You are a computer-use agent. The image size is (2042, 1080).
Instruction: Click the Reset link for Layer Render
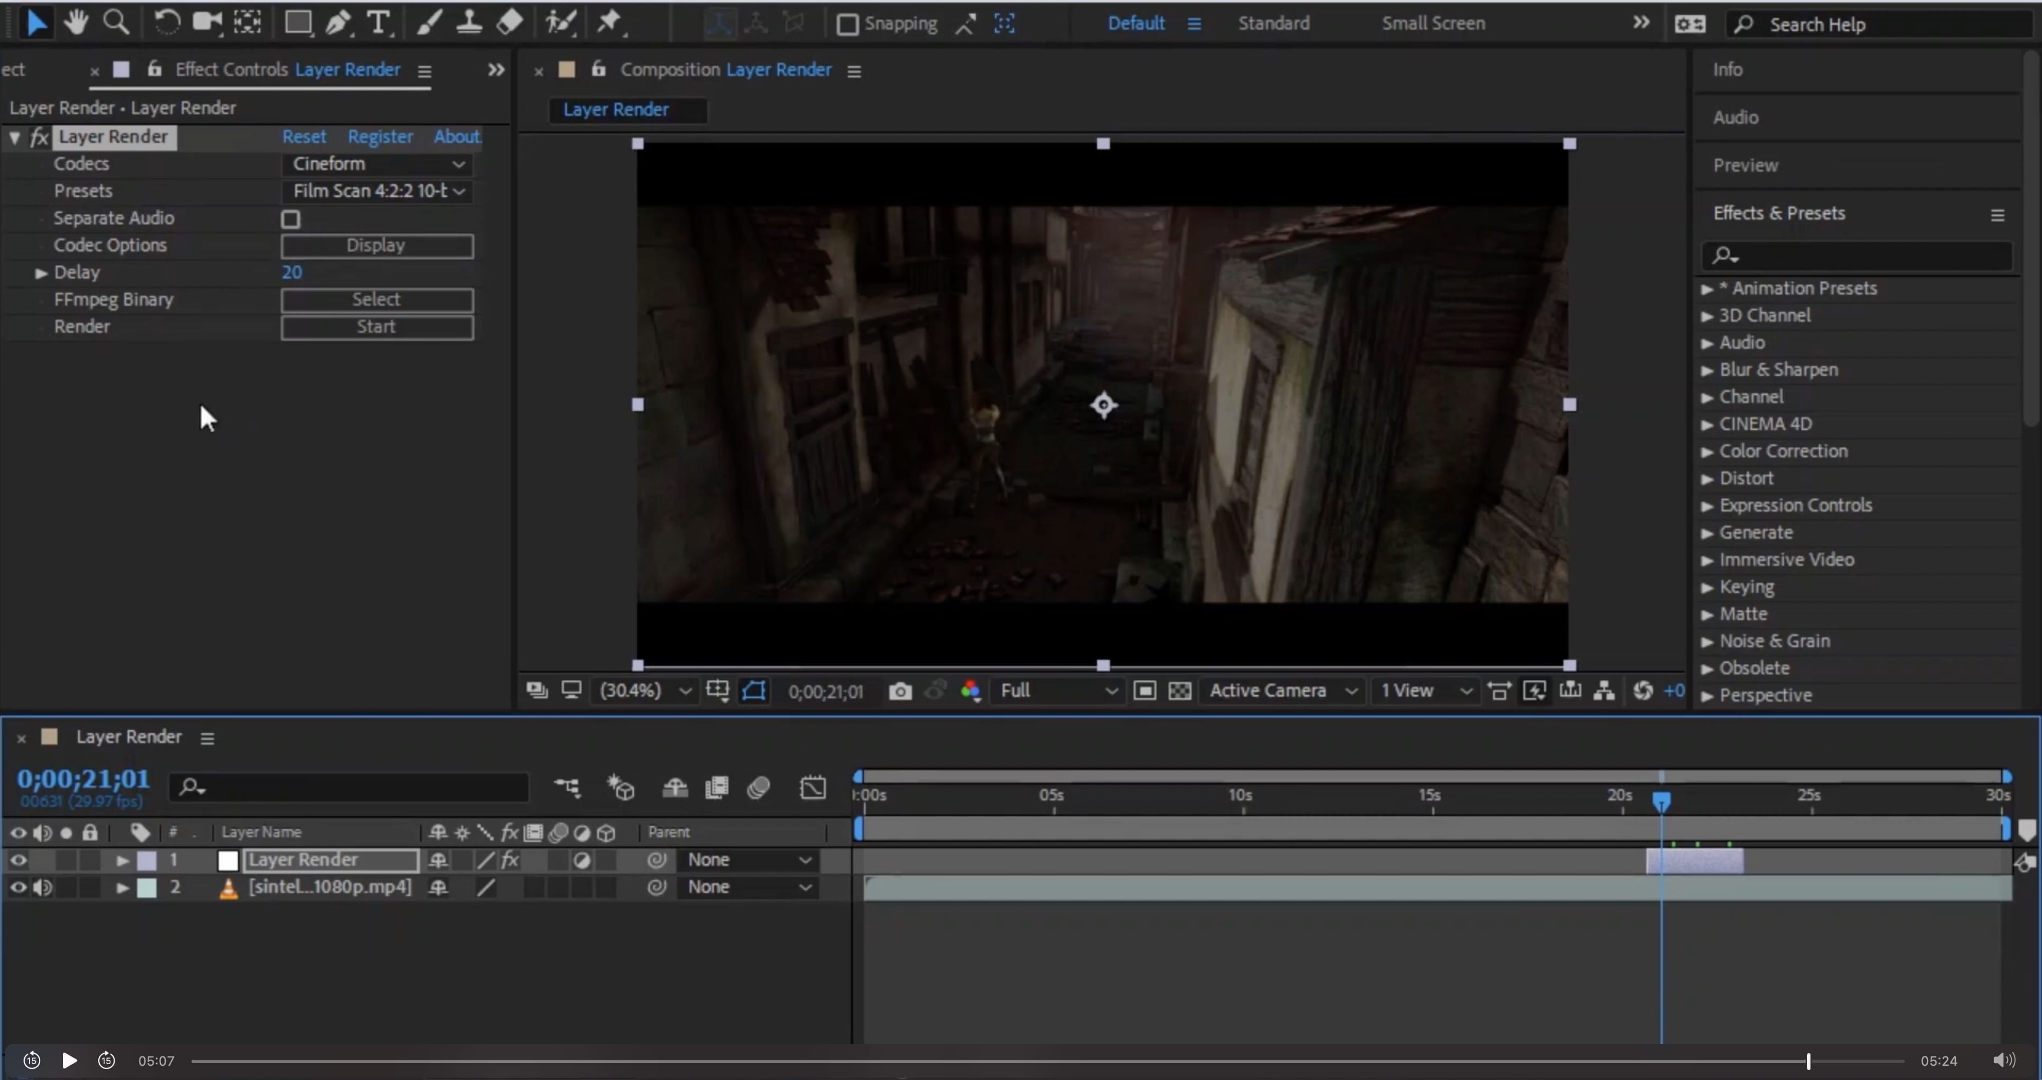point(304,137)
